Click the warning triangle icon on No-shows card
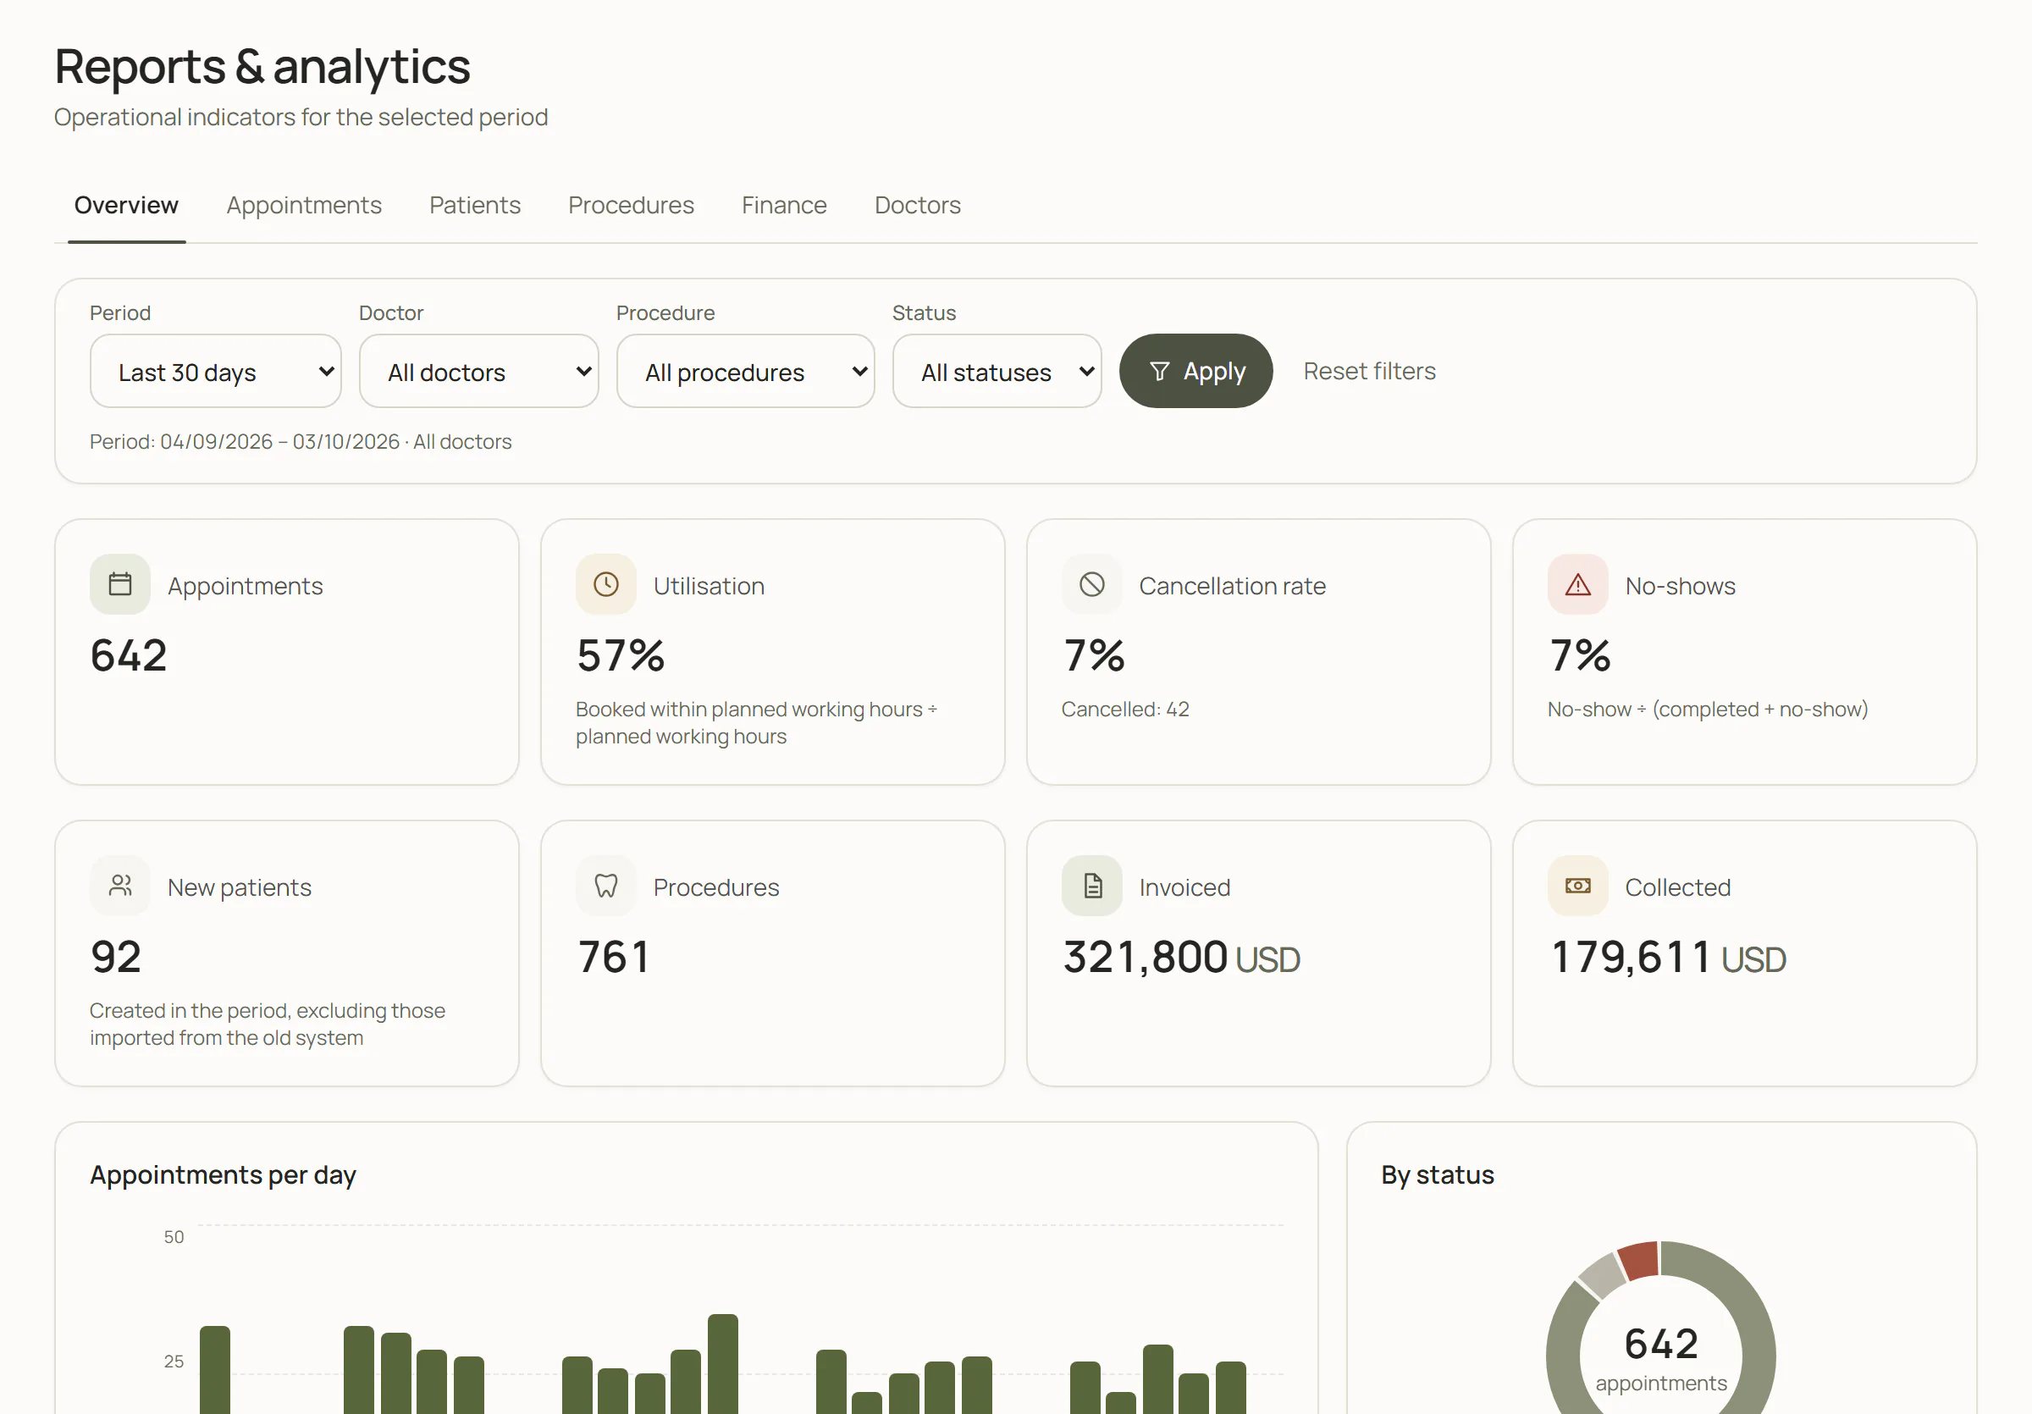Viewport: 2032px width, 1414px height. tap(1578, 584)
